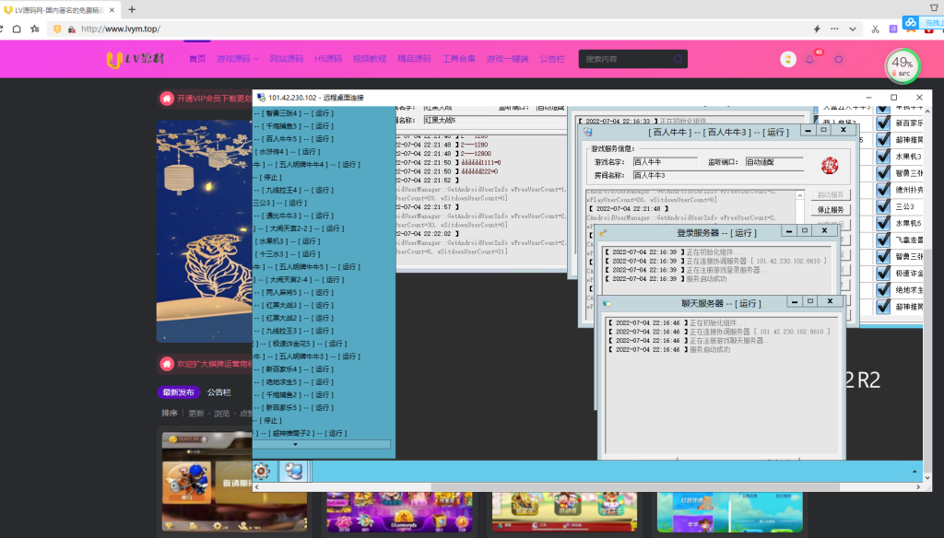Expand taskbar list with bottom down arrow
This screenshot has height=538, width=944.
tap(295, 444)
